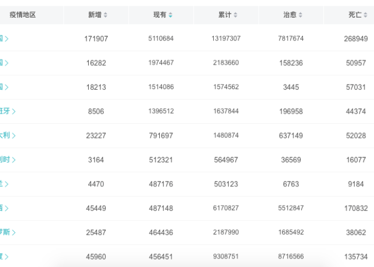Select recovered value 36569

pos(291,160)
